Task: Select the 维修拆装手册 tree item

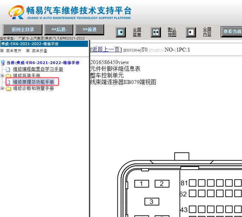Action: point(27,76)
